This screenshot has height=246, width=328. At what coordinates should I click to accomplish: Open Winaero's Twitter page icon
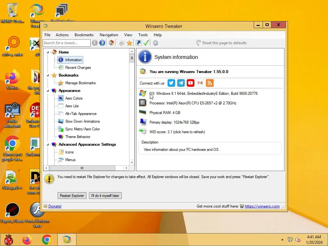(x=171, y=83)
